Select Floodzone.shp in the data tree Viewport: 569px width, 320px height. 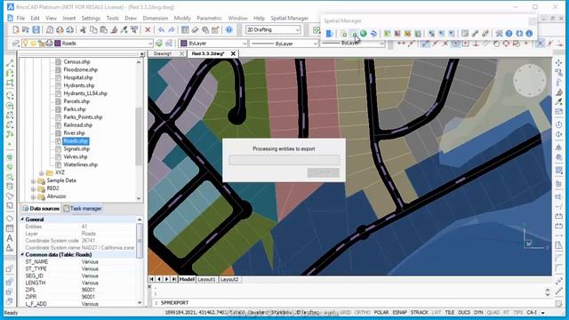(80, 69)
